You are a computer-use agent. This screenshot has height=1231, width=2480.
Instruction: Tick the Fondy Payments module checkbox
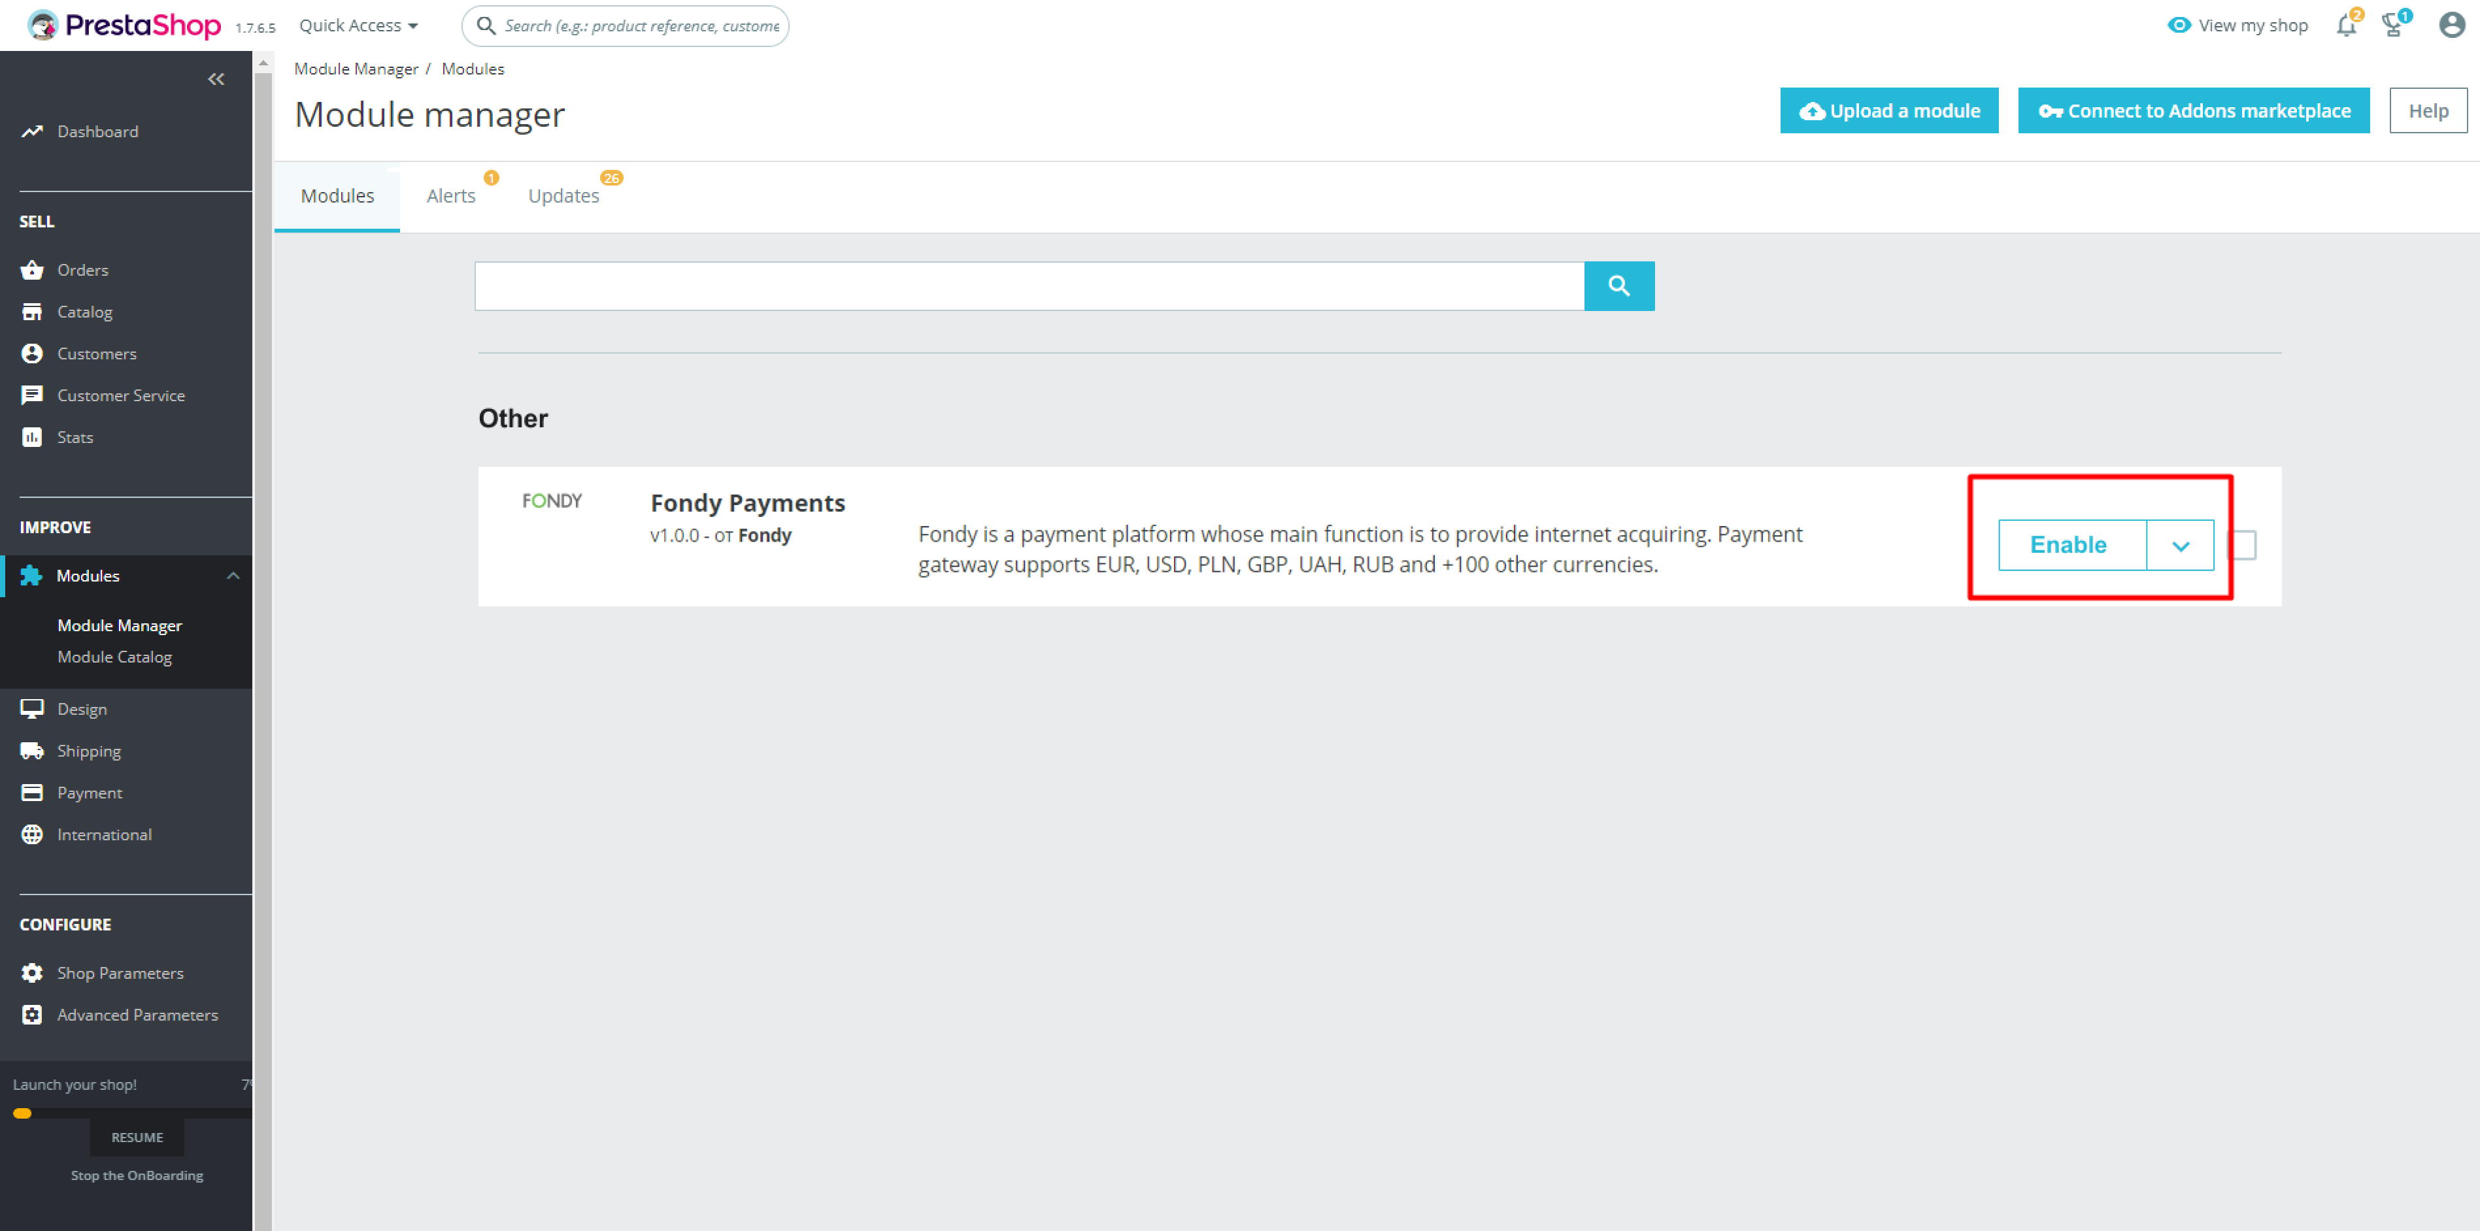click(x=2242, y=545)
